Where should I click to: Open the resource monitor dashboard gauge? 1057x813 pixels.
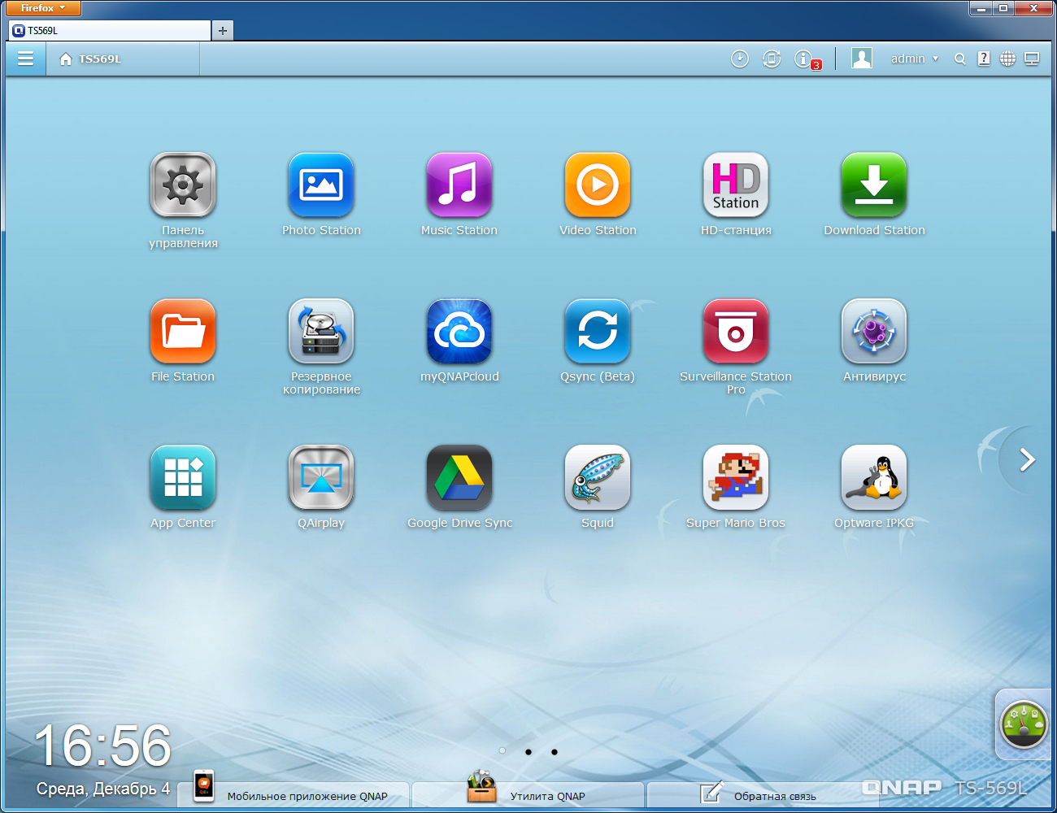1024,724
